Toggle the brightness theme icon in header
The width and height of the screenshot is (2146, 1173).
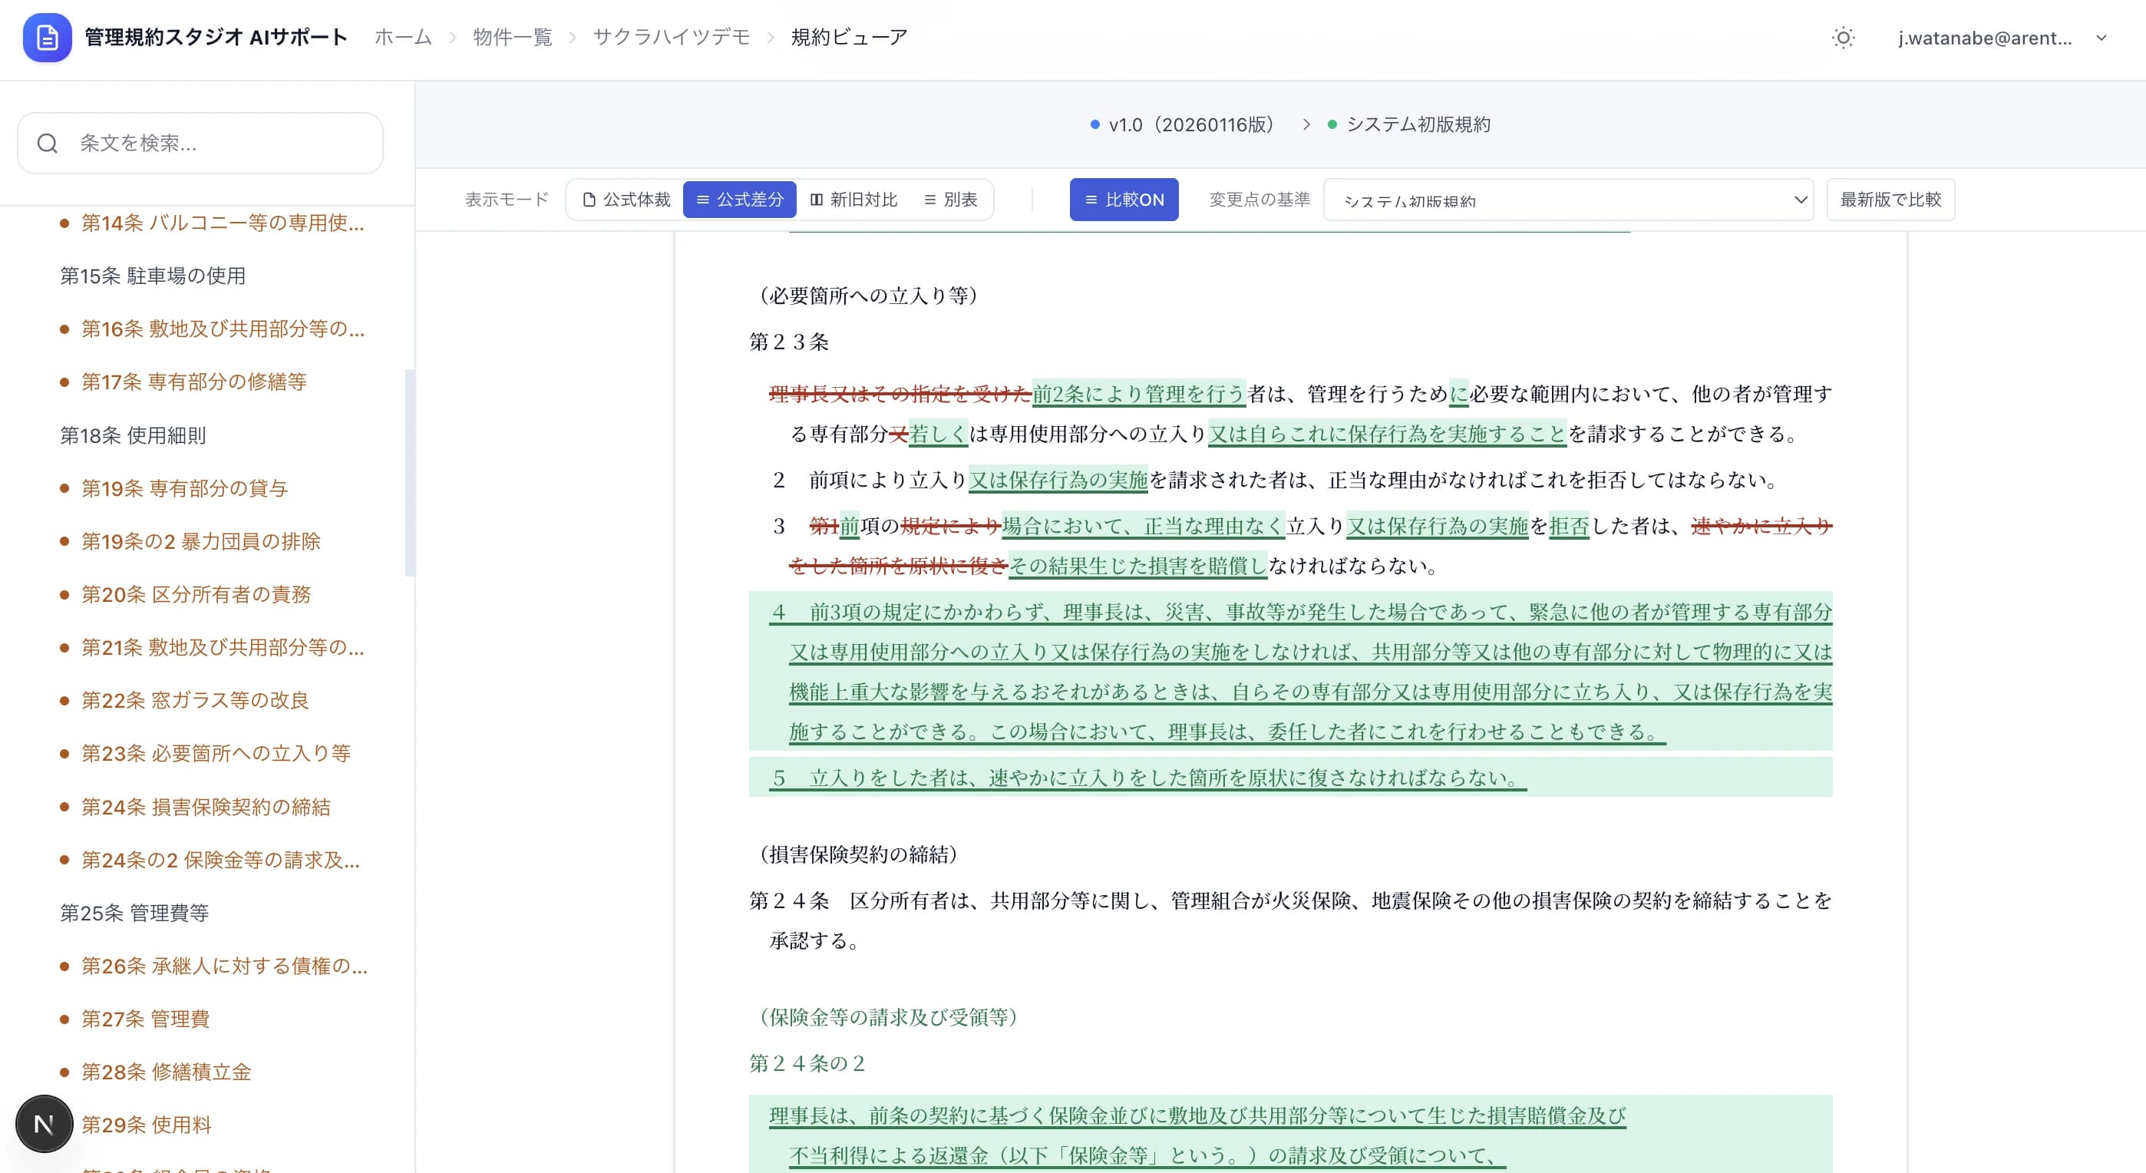click(1843, 38)
